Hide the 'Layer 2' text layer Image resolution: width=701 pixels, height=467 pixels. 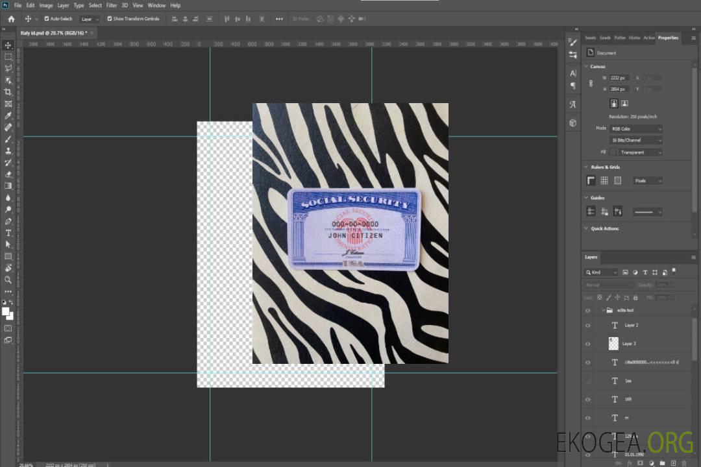(x=588, y=326)
